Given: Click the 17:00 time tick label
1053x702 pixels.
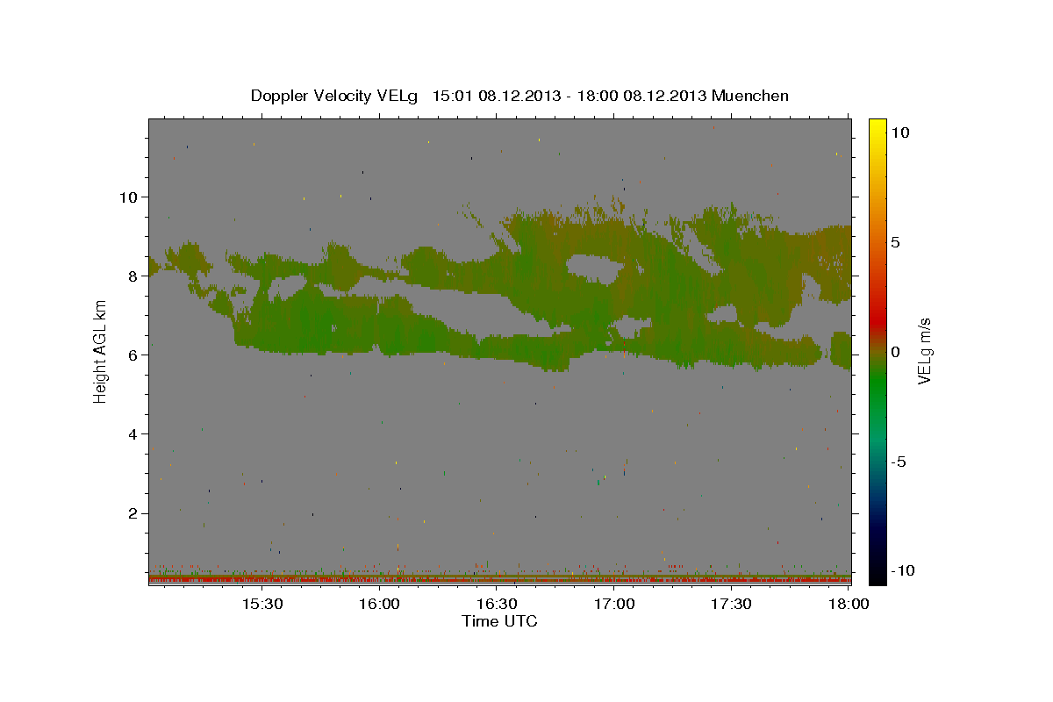Looking at the screenshot, I should (614, 604).
